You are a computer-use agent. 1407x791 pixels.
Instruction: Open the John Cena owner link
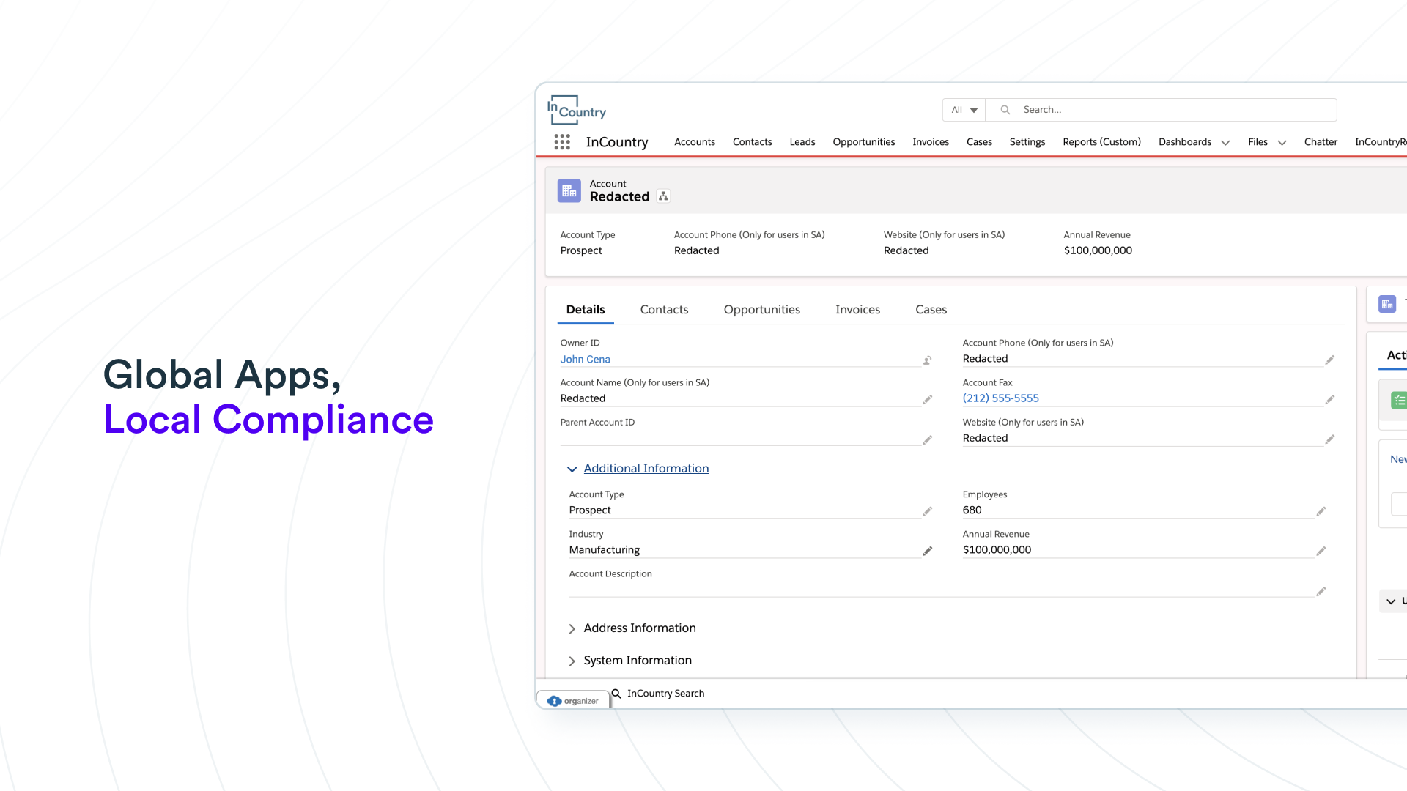585,360
